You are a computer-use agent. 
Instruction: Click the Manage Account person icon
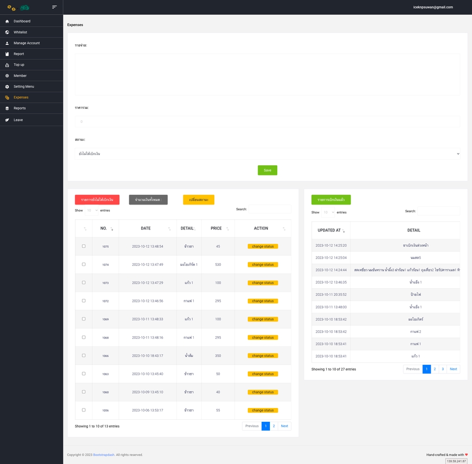click(7, 43)
